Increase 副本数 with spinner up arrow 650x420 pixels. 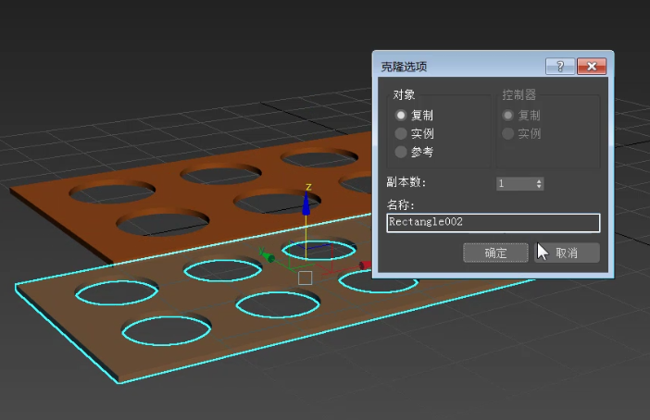pyautogui.click(x=539, y=180)
